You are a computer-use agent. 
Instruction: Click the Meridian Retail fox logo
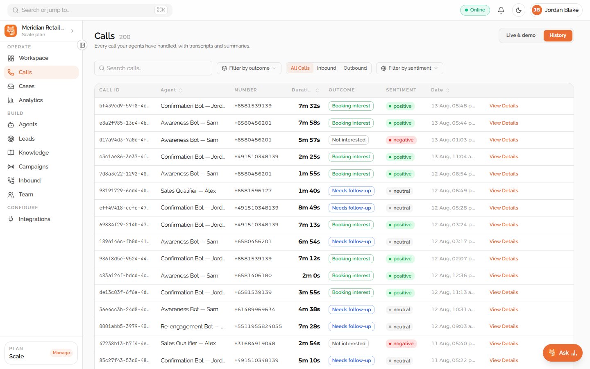[x=11, y=31]
